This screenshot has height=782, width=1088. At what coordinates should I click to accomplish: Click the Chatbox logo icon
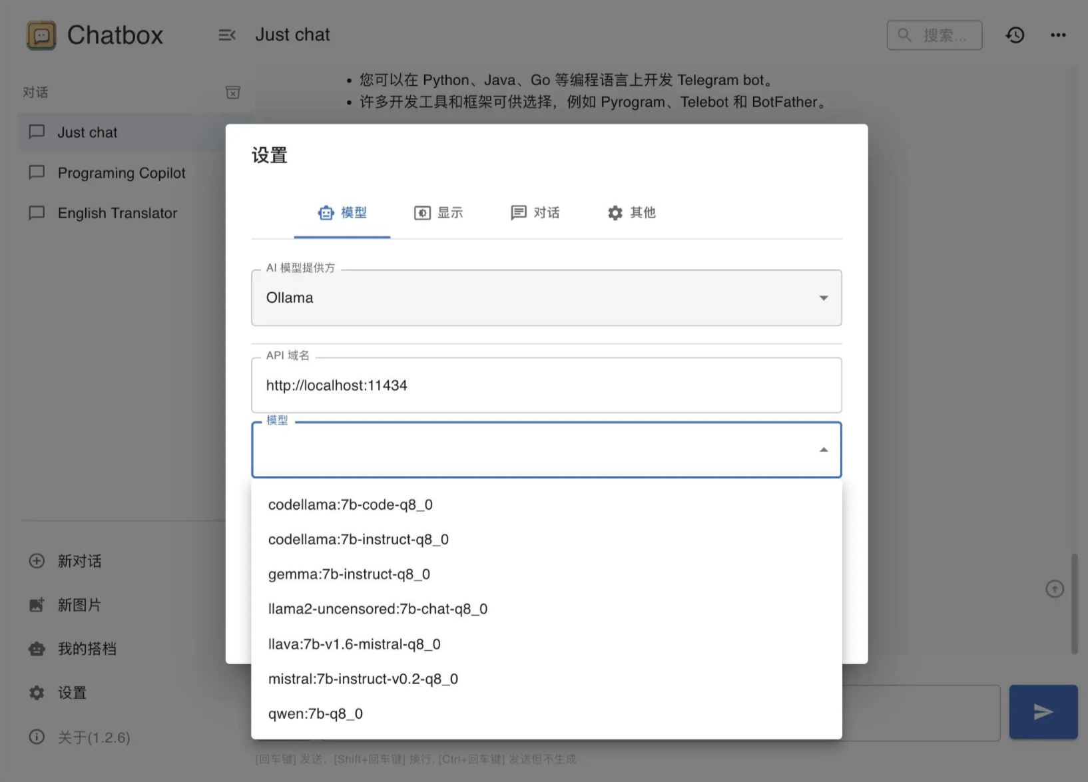point(41,35)
